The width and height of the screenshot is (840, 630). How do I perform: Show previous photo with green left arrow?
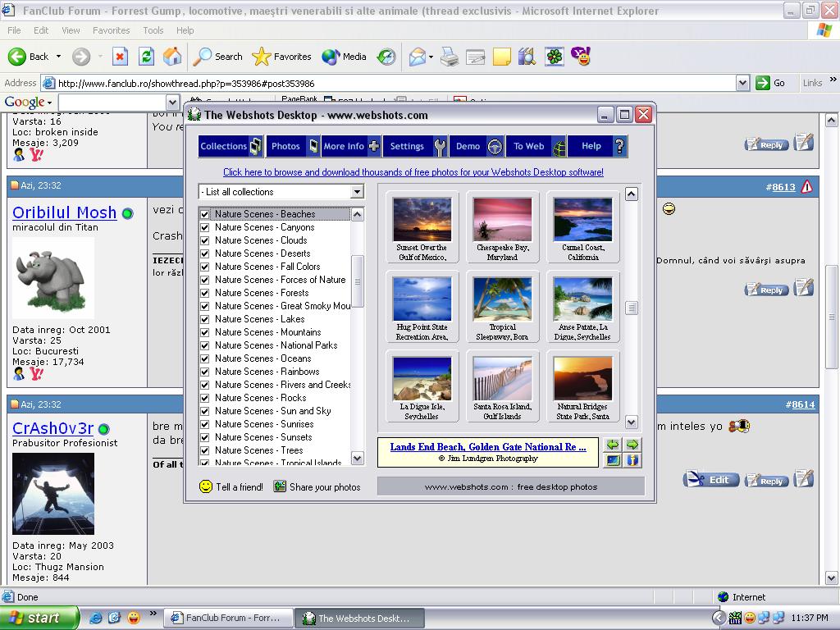coord(613,445)
